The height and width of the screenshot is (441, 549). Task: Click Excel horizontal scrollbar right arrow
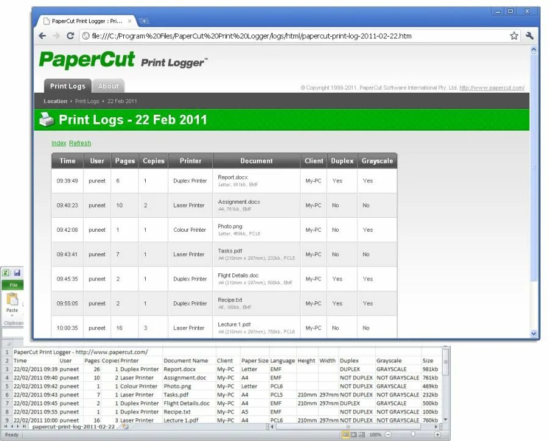436,426
